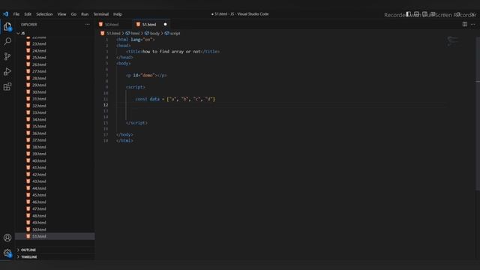The height and width of the screenshot is (270, 480).
Task: Open the Edit menu
Action: (28, 14)
